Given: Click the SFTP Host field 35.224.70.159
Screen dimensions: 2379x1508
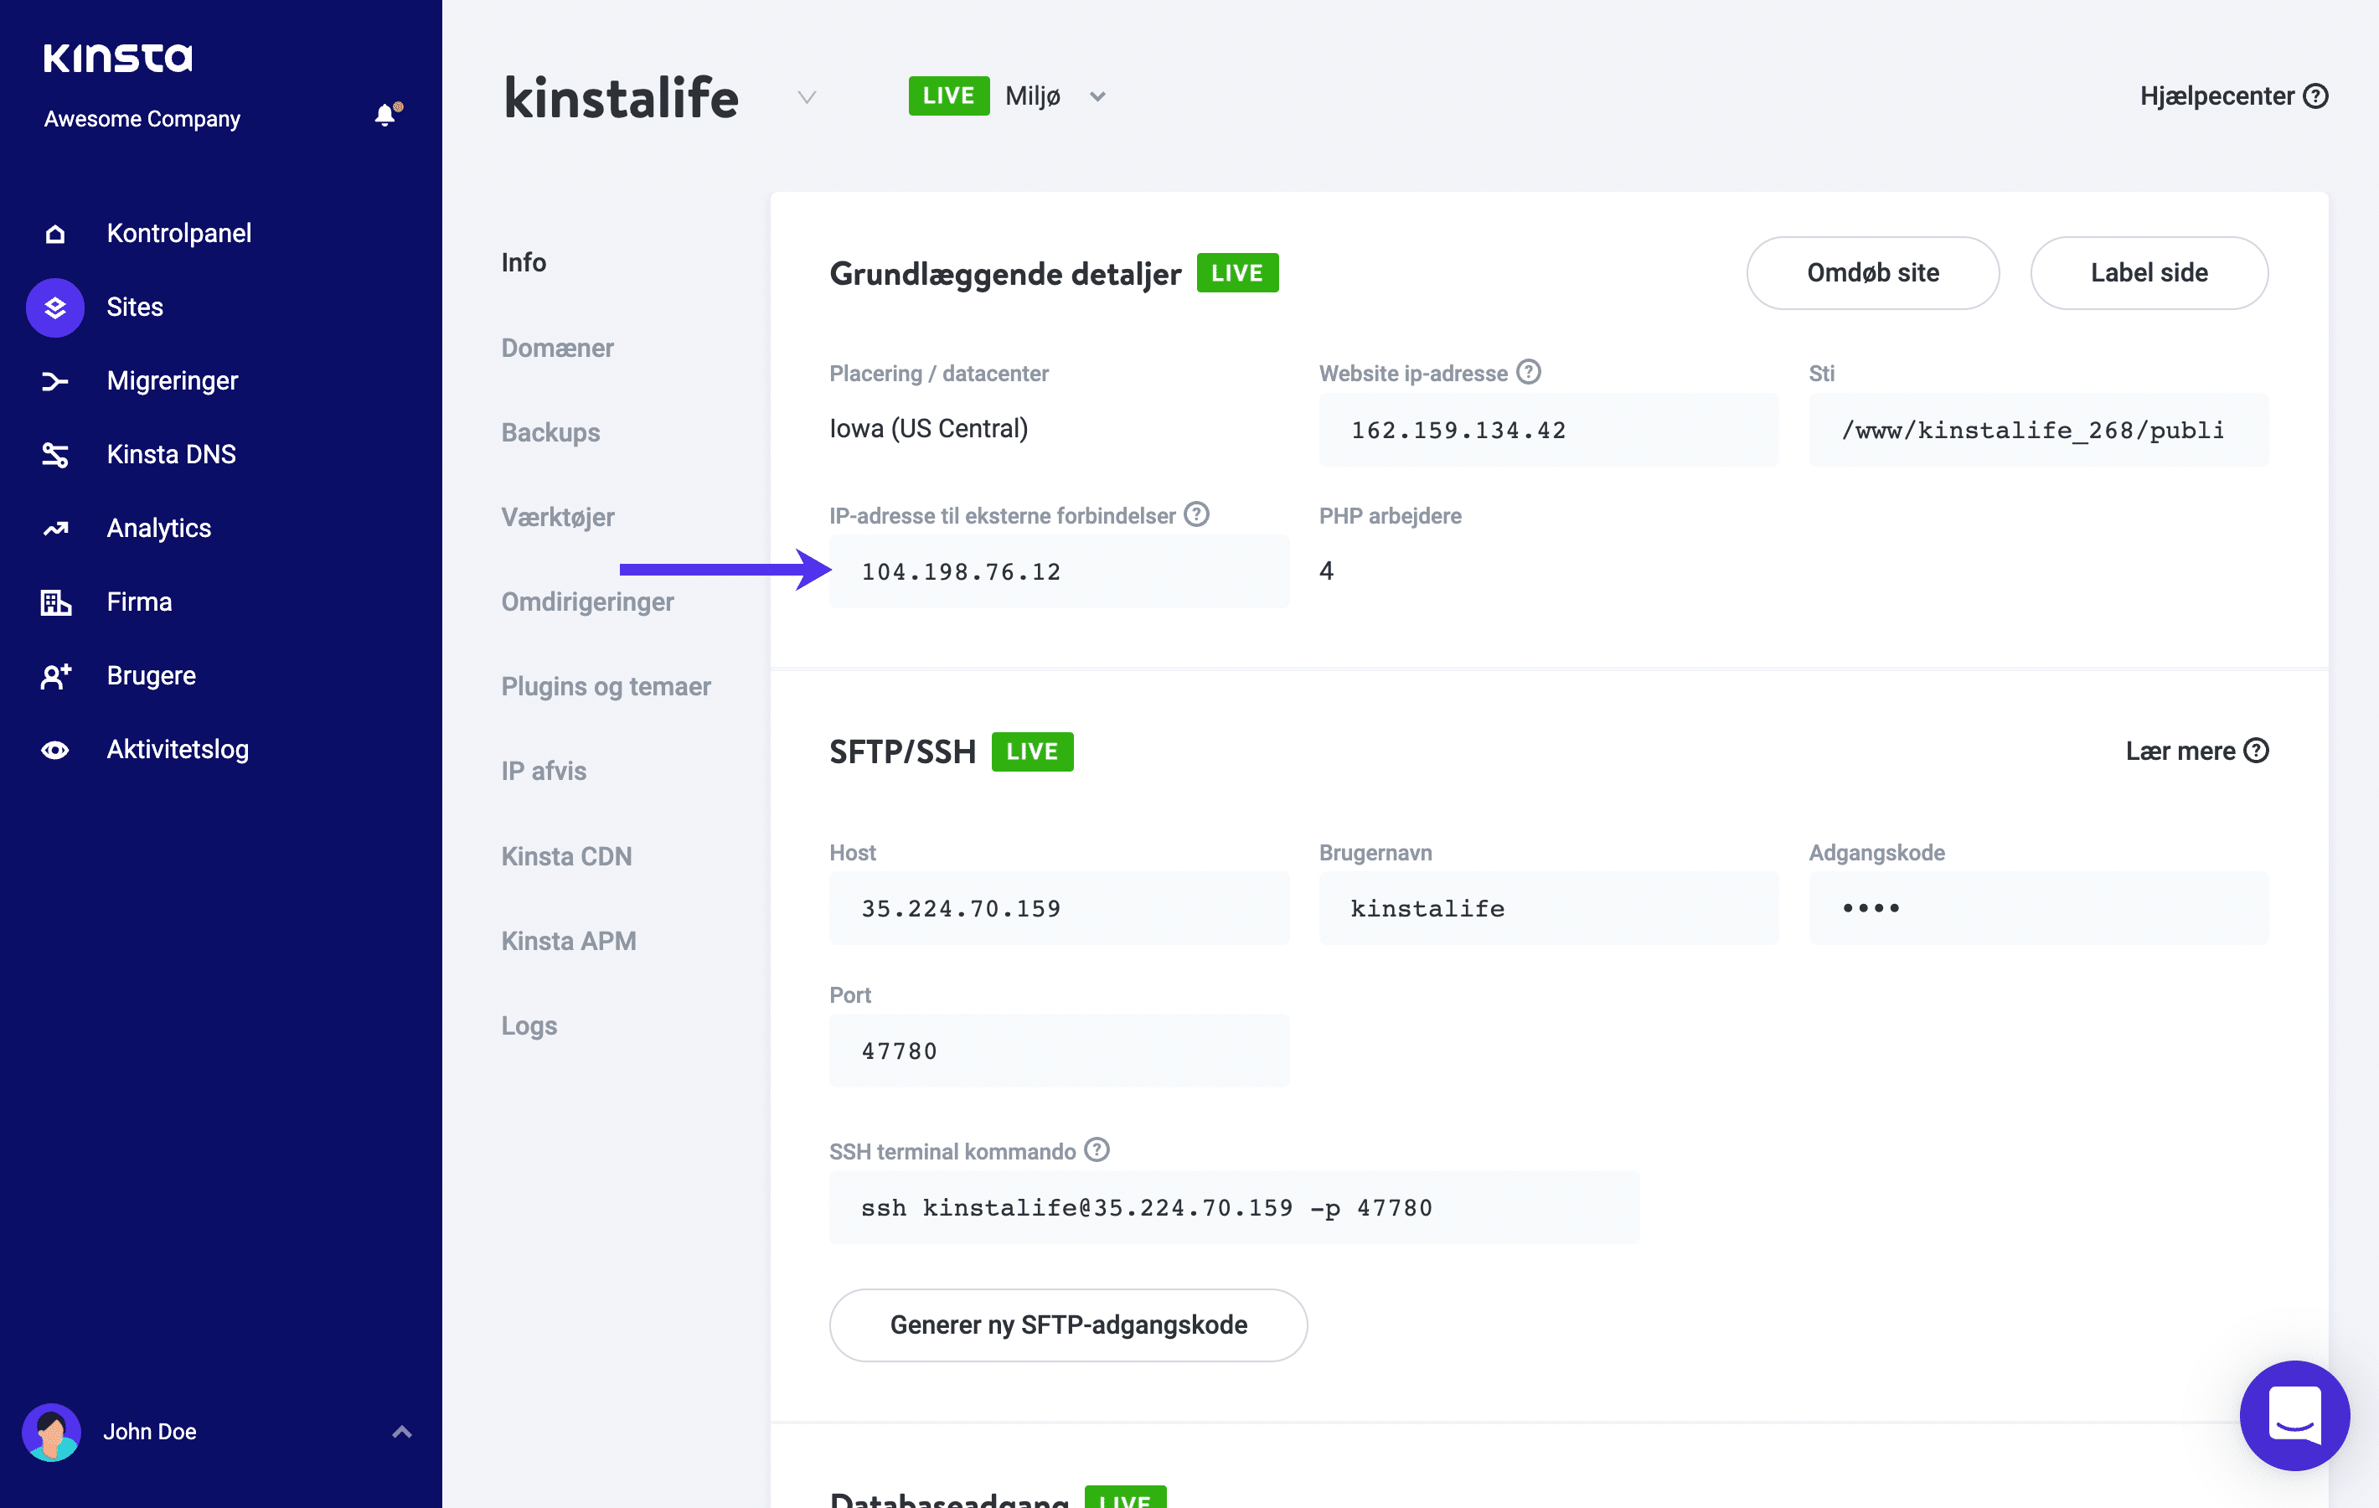Looking at the screenshot, I should (x=1059, y=908).
